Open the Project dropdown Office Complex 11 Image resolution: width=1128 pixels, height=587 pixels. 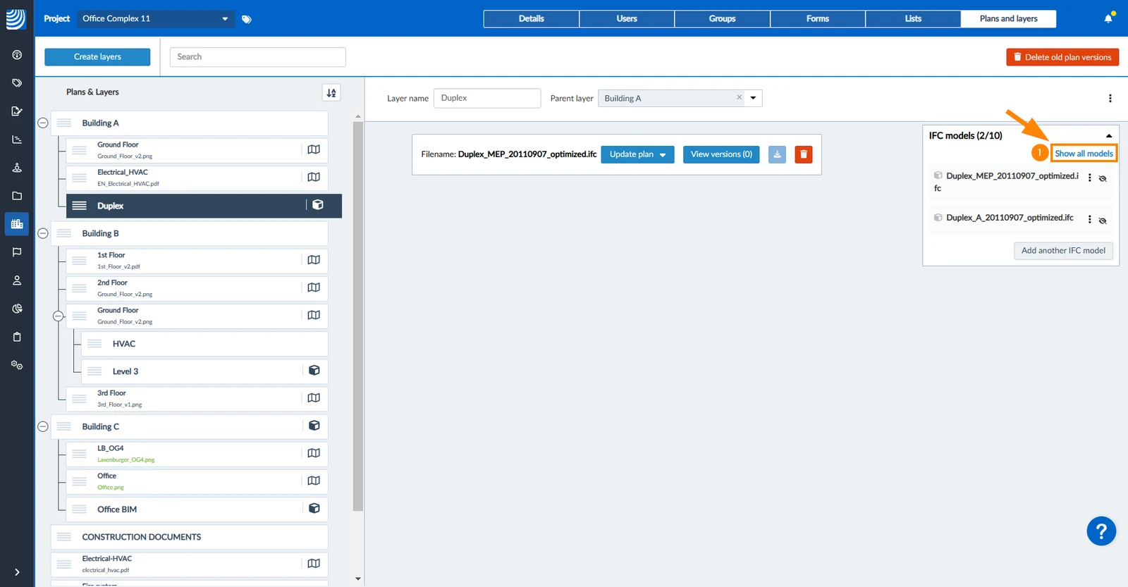click(x=155, y=18)
